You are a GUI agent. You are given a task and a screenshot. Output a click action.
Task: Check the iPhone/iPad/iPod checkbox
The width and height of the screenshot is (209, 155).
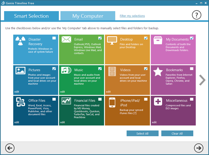pyautogui.click(x=146, y=99)
